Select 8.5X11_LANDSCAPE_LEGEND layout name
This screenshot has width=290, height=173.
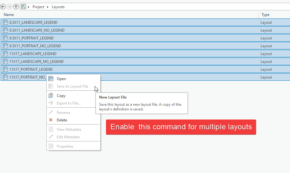coord(33,22)
